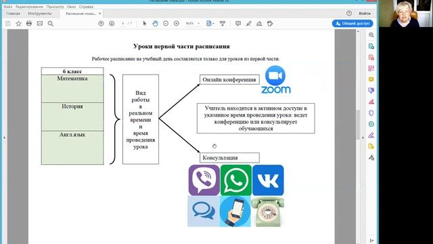Click the Математика table cell
This screenshot has height=244, width=433.
pyautogui.click(x=72, y=89)
